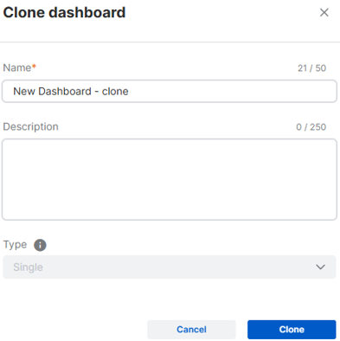Click the empty end of Name field
The width and height of the screenshot is (340, 341).
pyautogui.click(x=231, y=91)
